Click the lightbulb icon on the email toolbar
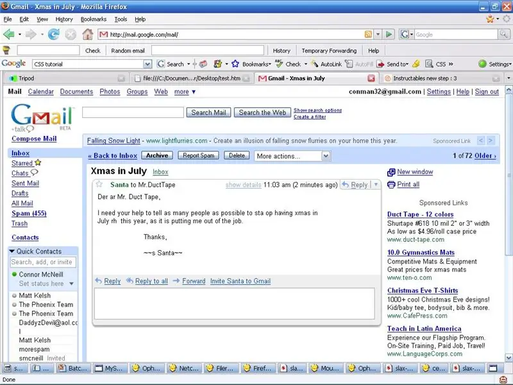 pos(6,50)
